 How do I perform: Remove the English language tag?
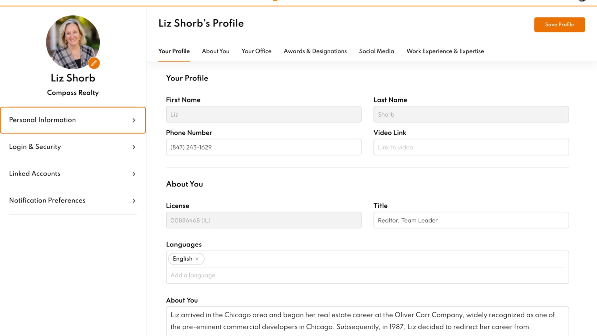[x=197, y=259]
